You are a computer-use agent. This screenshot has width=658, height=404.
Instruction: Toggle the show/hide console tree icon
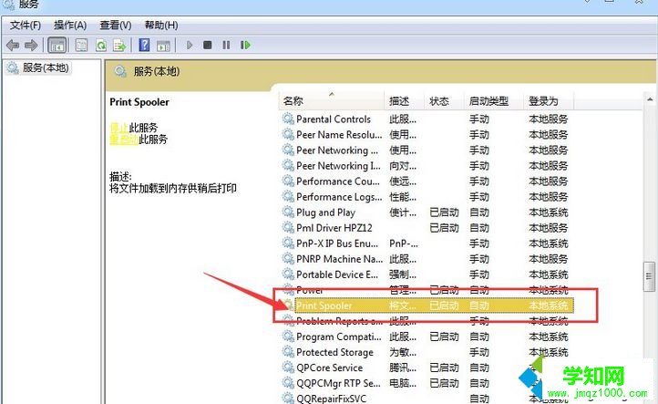pyautogui.click(x=57, y=45)
